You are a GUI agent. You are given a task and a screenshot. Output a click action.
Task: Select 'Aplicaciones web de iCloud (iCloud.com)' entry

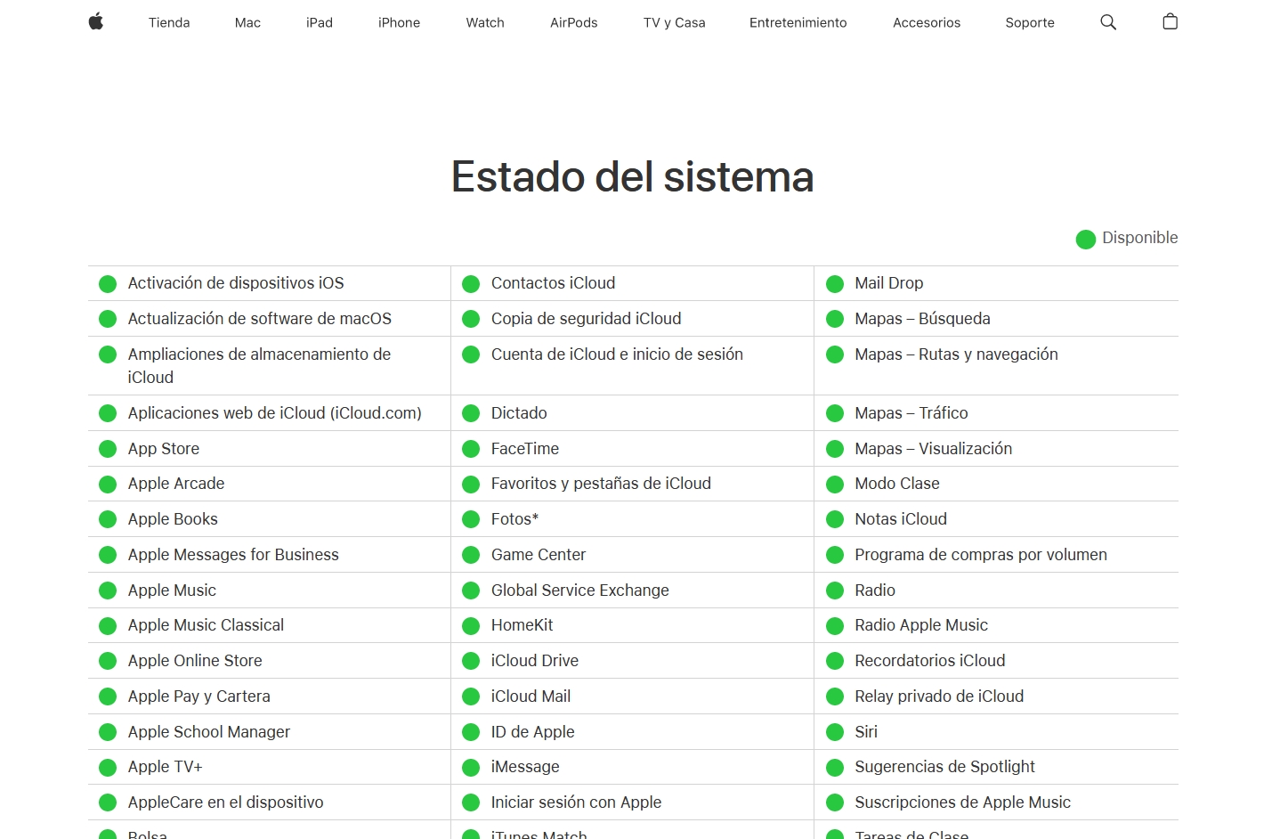coord(275,413)
